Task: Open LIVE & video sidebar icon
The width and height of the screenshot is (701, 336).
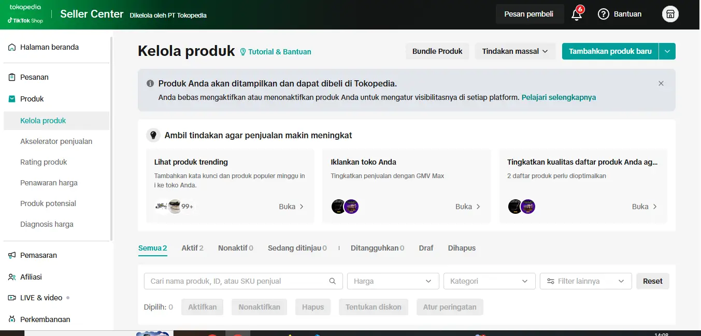Action: pos(12,298)
